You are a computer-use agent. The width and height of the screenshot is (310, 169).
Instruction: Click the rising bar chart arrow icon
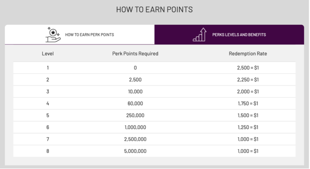coord(200,34)
